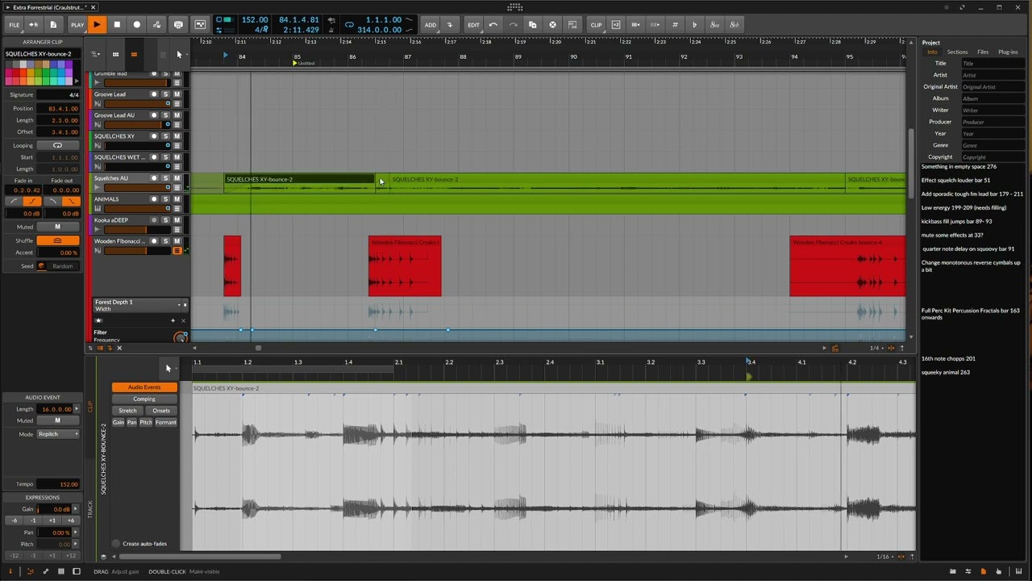Click the Onsets button
The height and width of the screenshot is (581, 1032).
[161, 411]
